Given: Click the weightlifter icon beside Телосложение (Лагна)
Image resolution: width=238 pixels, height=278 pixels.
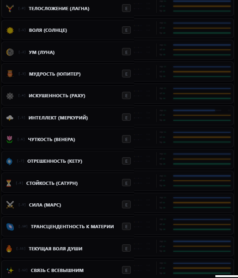Looking at the screenshot, I should point(10,8).
